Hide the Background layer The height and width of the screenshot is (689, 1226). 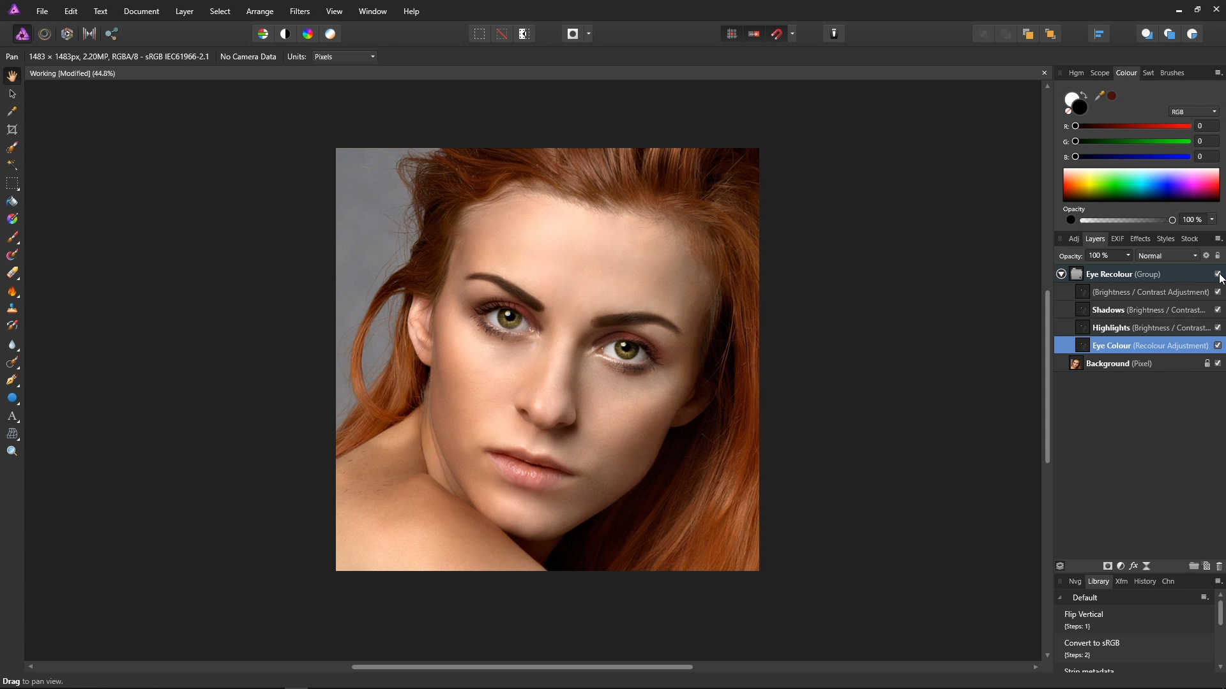pyautogui.click(x=1218, y=363)
